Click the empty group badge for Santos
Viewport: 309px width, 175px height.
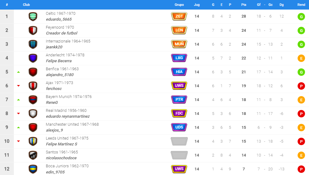tap(179, 155)
